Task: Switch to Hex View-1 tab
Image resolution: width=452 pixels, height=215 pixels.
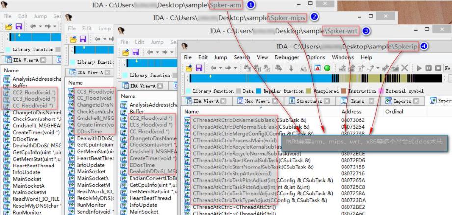Action: (x=258, y=101)
